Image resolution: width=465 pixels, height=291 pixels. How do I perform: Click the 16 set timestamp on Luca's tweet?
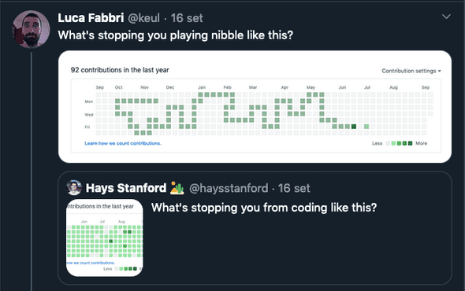tap(187, 18)
